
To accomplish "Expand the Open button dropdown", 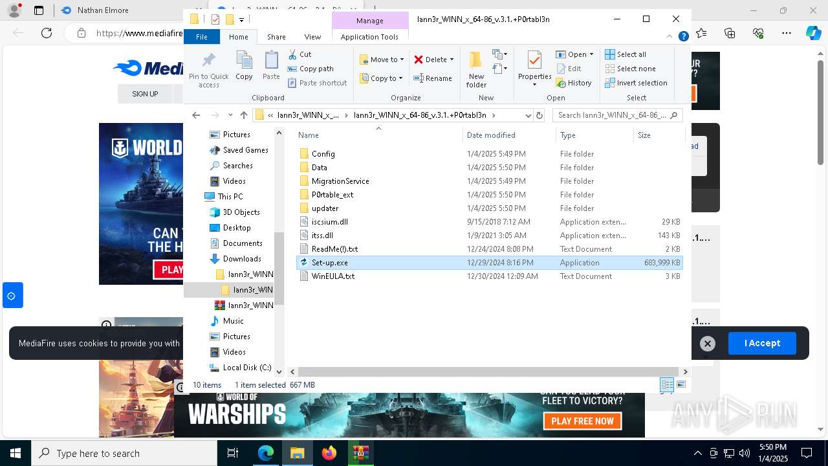I will click(x=591, y=54).
